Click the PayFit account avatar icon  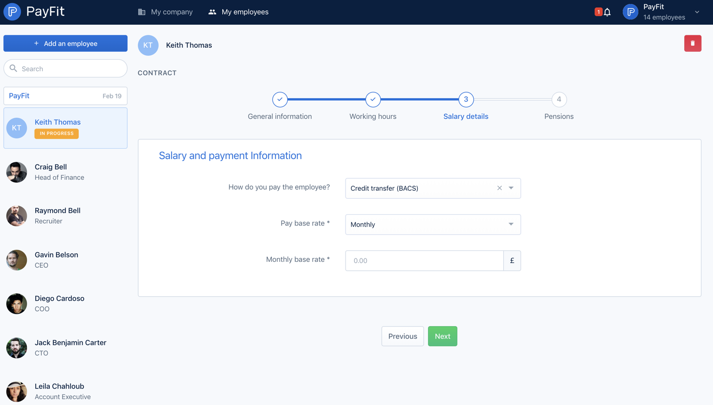(630, 12)
